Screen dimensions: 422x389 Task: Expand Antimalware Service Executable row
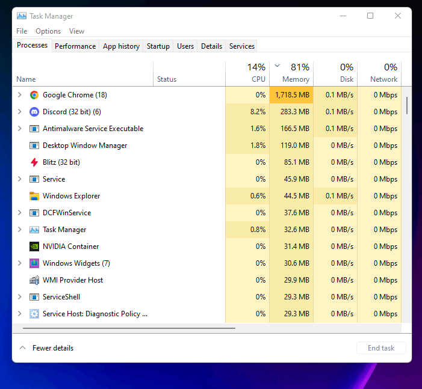click(x=20, y=129)
